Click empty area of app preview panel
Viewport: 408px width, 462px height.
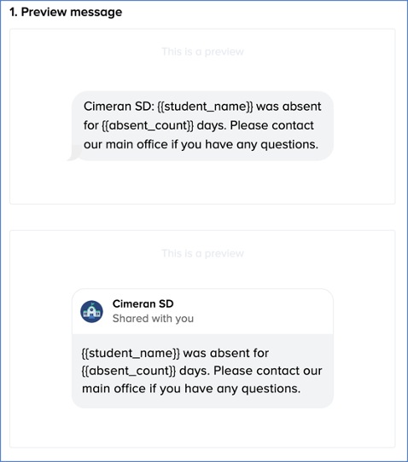(202, 428)
